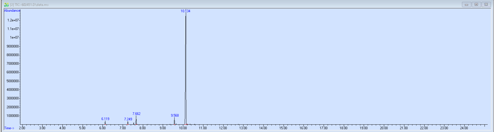Viewport: 494px width, 132px height.
Task: Click the 9000000 abundance tick value
Action: coord(13,46)
